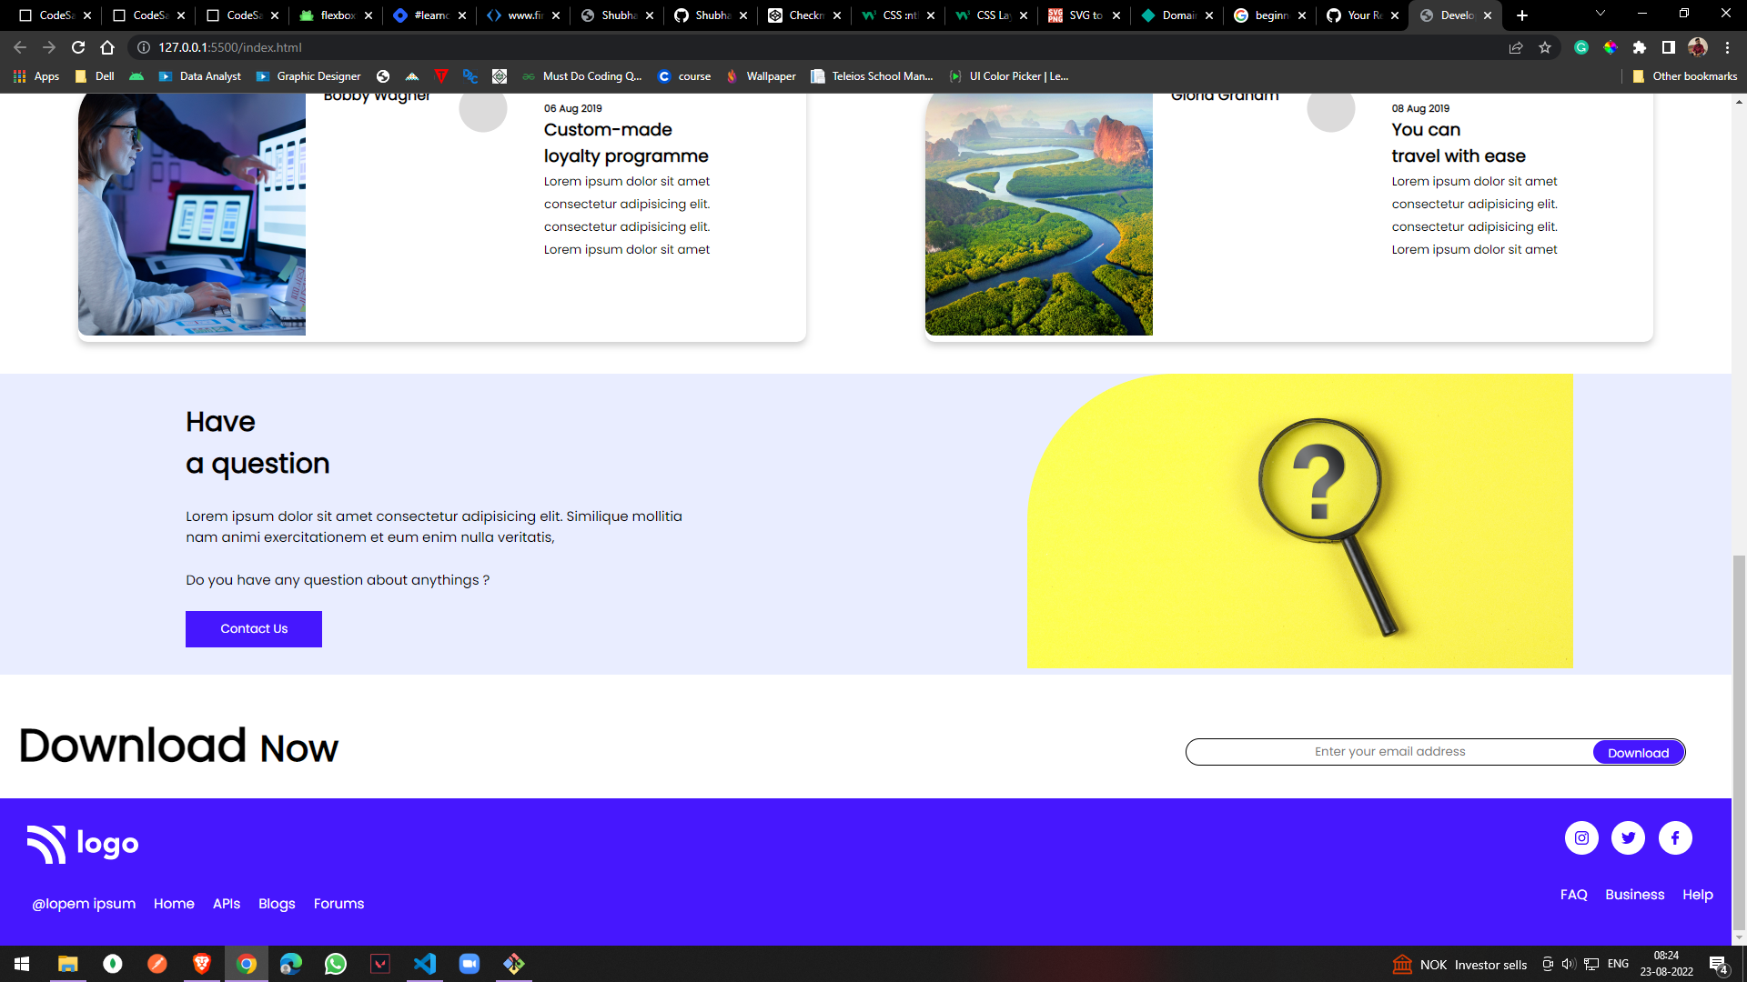Click the Instagram icon in footer
The image size is (1747, 982).
1582,838
